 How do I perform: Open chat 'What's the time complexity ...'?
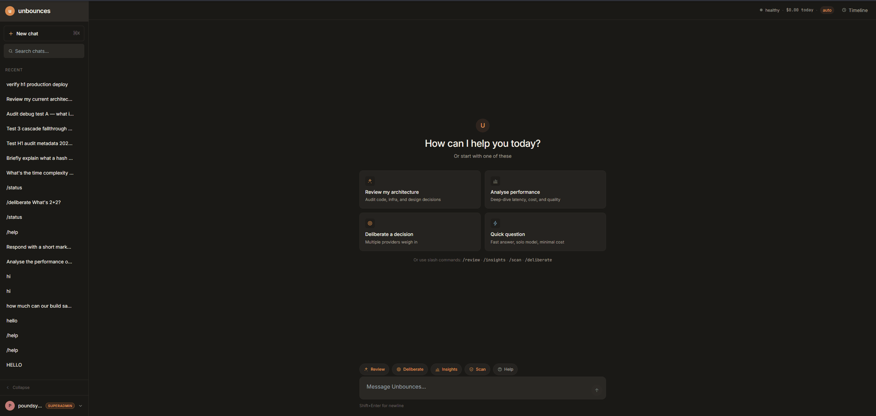(x=44, y=173)
